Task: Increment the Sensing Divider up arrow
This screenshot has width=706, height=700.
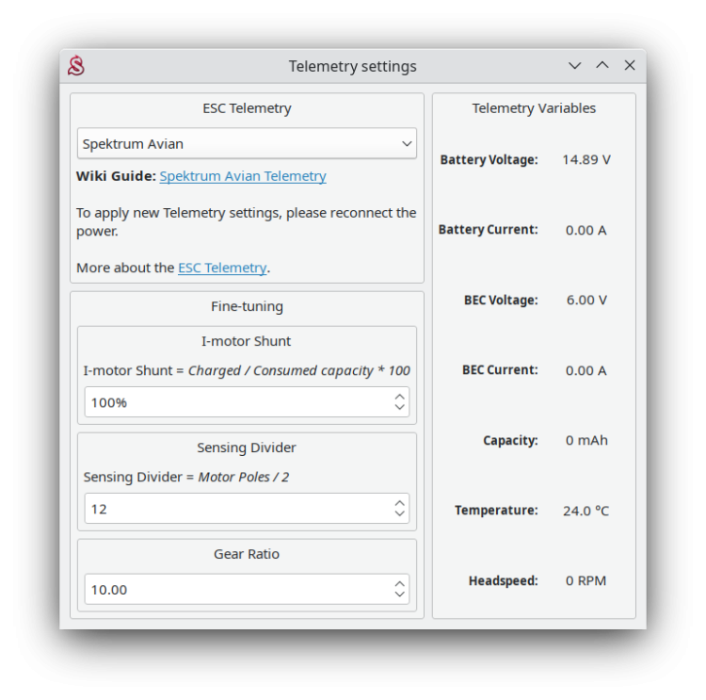Action: (400, 503)
